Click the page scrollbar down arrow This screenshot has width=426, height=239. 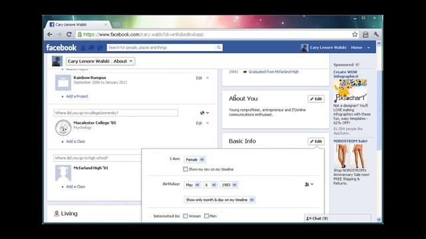click(x=379, y=220)
